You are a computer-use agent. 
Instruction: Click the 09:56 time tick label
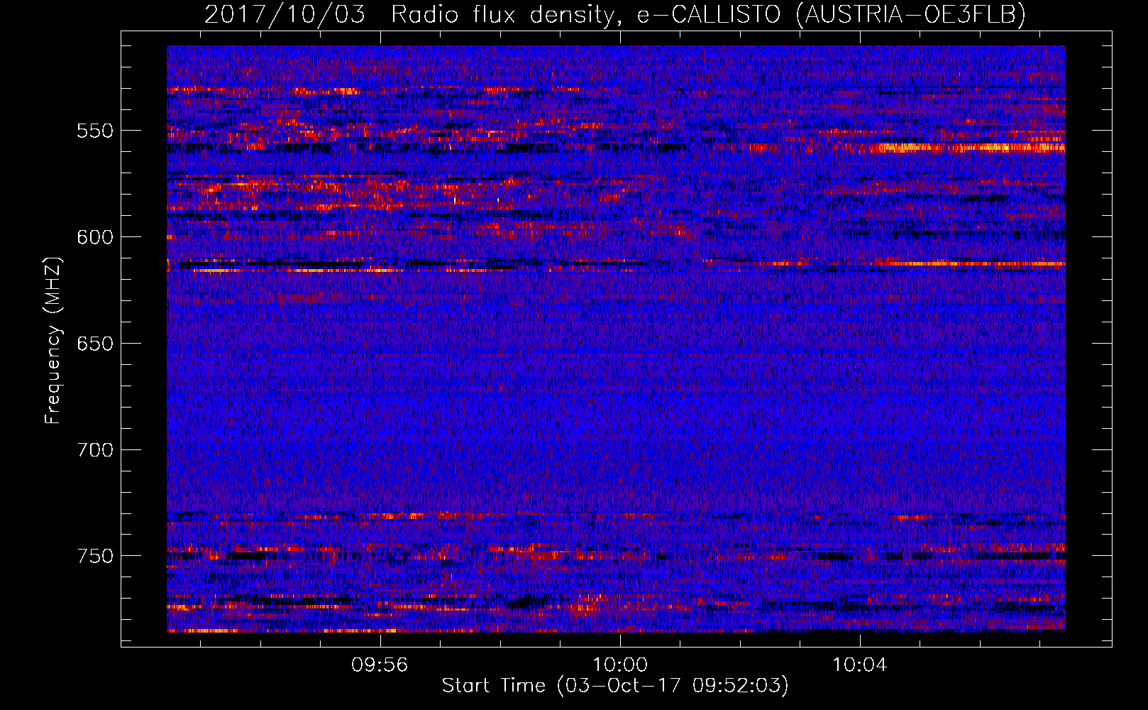point(380,665)
